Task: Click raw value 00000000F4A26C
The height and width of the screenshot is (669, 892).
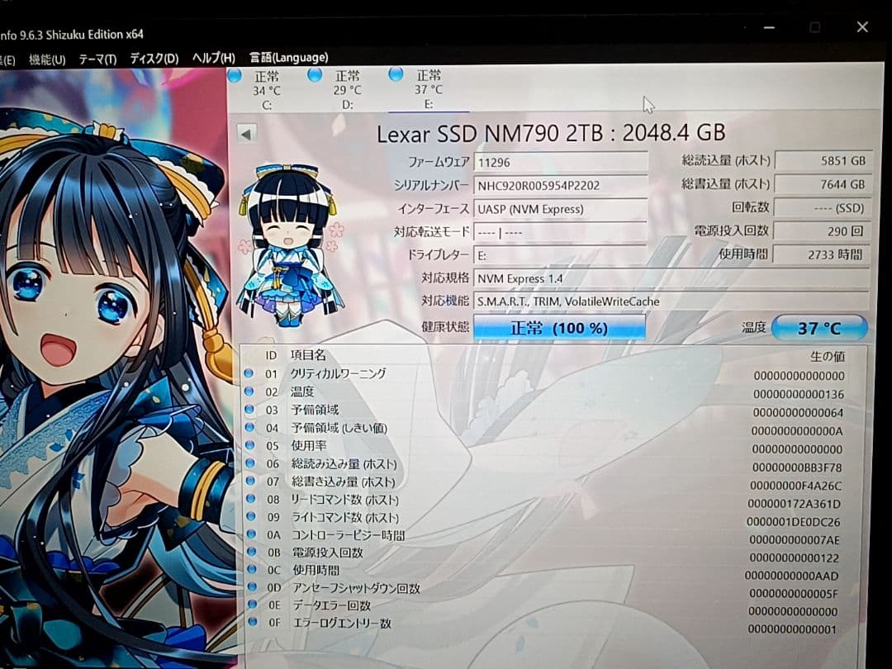Action: [x=796, y=486]
